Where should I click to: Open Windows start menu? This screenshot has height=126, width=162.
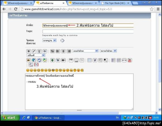tap(10, 118)
